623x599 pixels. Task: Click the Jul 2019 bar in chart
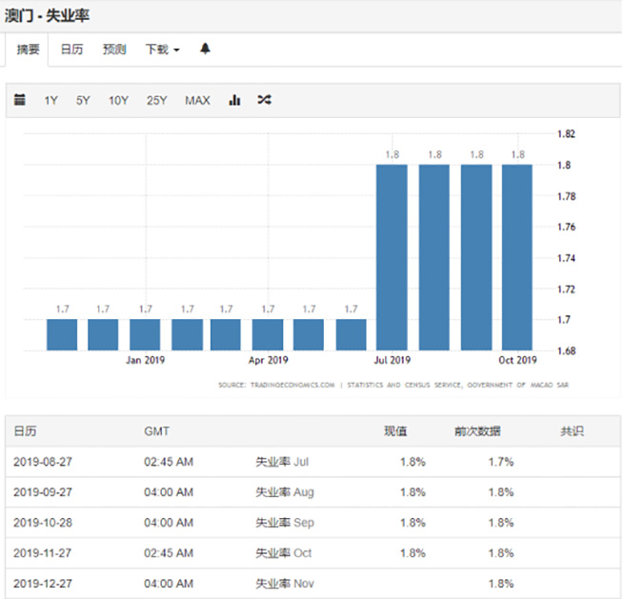coord(392,257)
